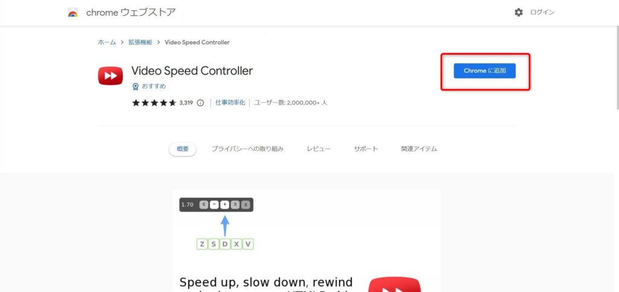
Task: Open the サポート tab
Action: [x=366, y=149]
